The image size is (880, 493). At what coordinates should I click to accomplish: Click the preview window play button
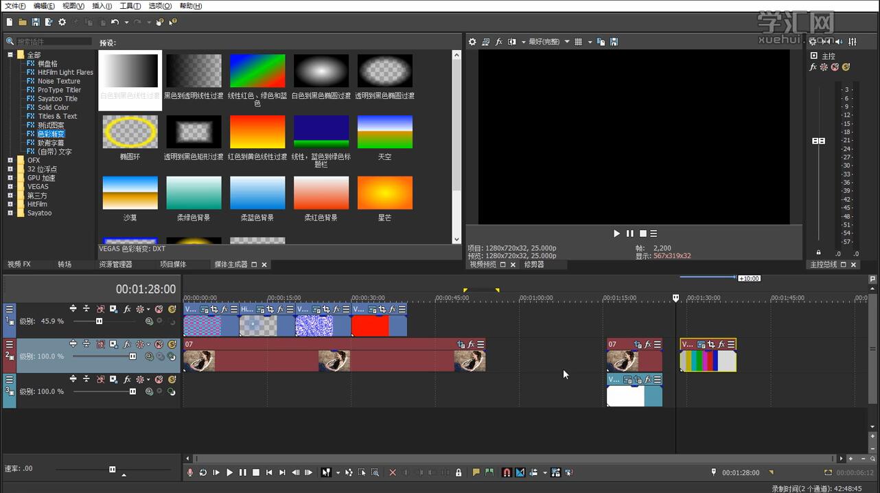click(x=616, y=233)
